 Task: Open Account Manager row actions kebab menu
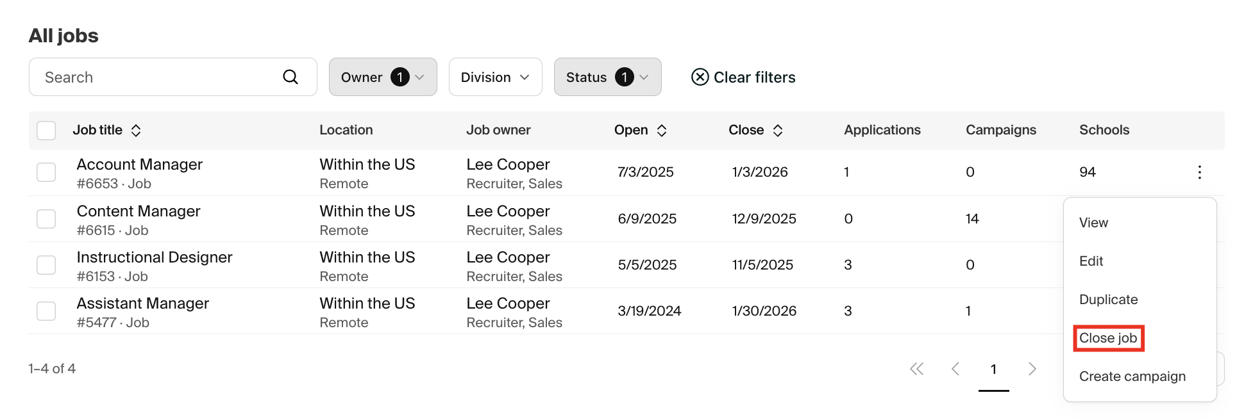(x=1199, y=172)
